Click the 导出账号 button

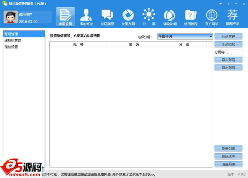pyautogui.click(x=229, y=68)
